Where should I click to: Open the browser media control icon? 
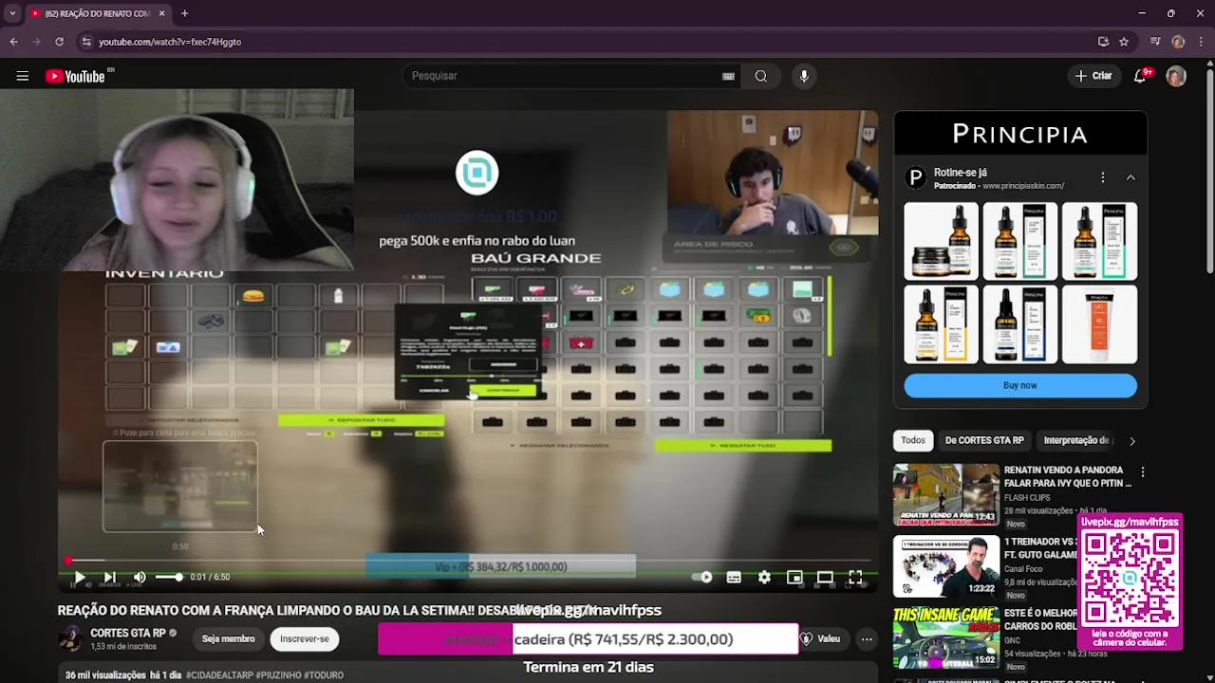[x=1155, y=42]
